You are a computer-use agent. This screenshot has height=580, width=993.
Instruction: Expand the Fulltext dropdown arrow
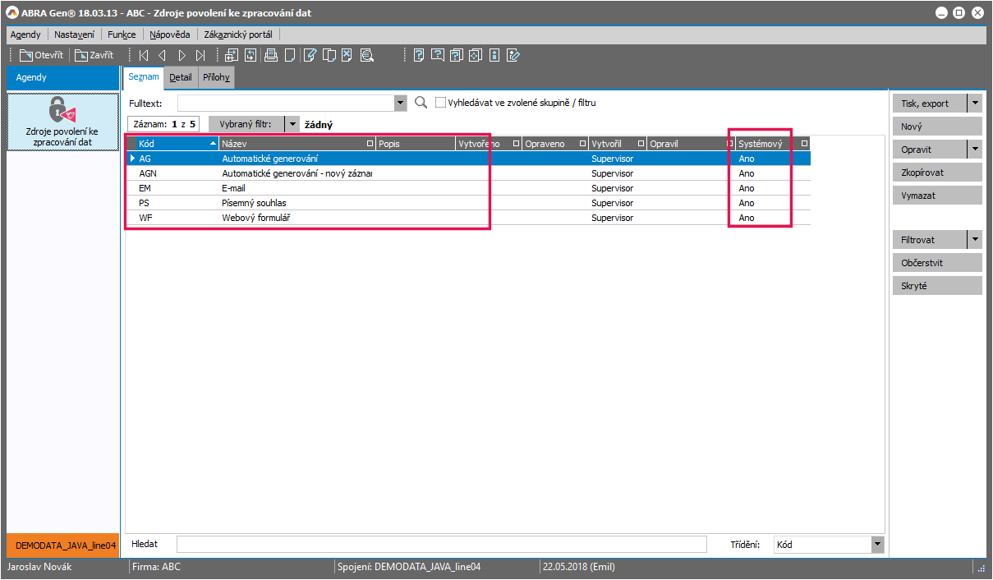click(401, 103)
